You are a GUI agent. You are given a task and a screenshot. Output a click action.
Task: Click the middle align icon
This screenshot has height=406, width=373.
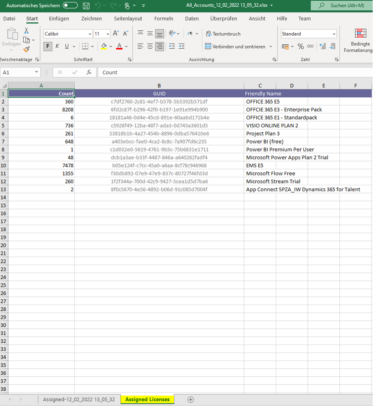point(150,33)
